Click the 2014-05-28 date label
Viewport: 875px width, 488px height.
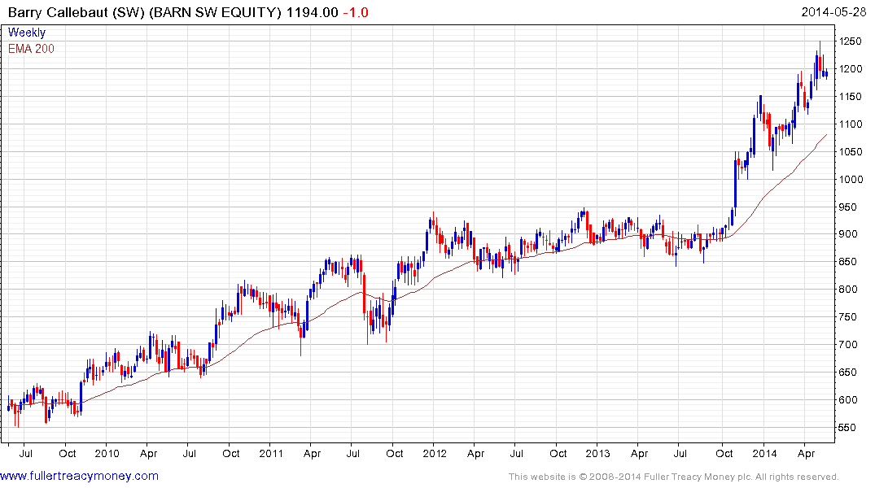click(x=833, y=11)
